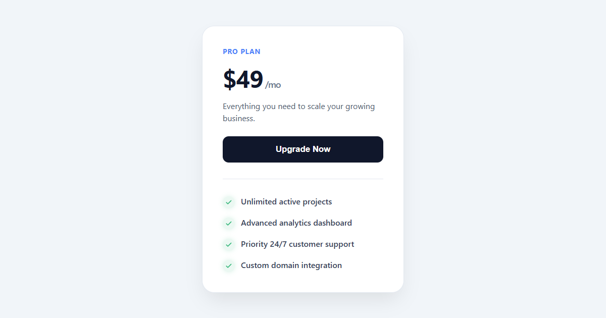
Task: Click the checkmark beside Advanced analytics dashboard
Action: [228, 223]
